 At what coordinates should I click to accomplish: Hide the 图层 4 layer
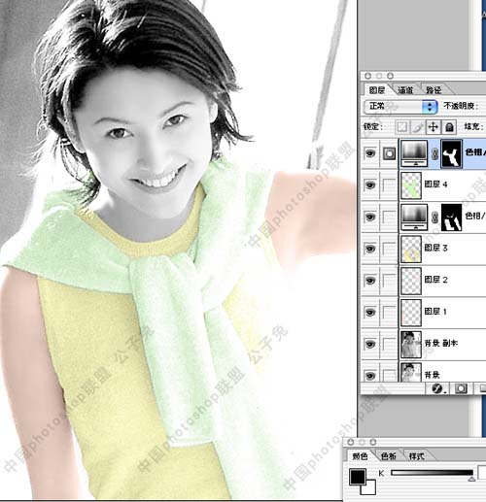pyautogui.click(x=370, y=185)
